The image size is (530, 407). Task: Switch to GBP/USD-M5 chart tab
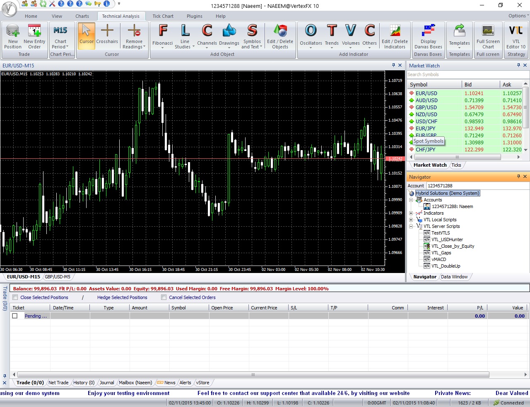pyautogui.click(x=58, y=277)
